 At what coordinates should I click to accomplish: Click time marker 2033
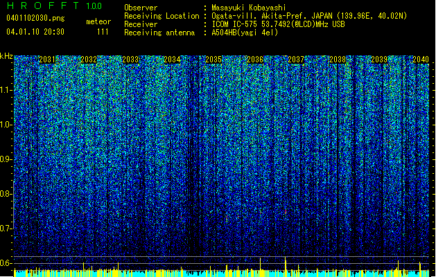[x=130, y=60]
